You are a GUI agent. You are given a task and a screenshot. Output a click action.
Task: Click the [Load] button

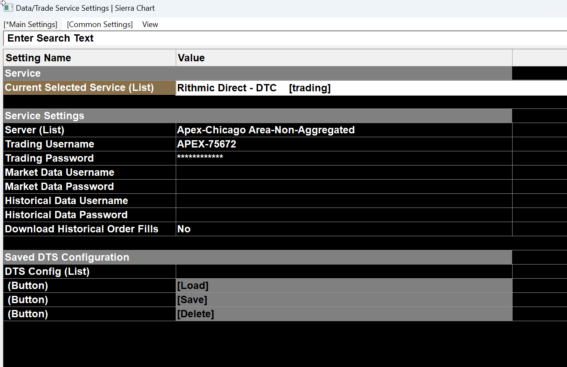[x=344, y=286]
